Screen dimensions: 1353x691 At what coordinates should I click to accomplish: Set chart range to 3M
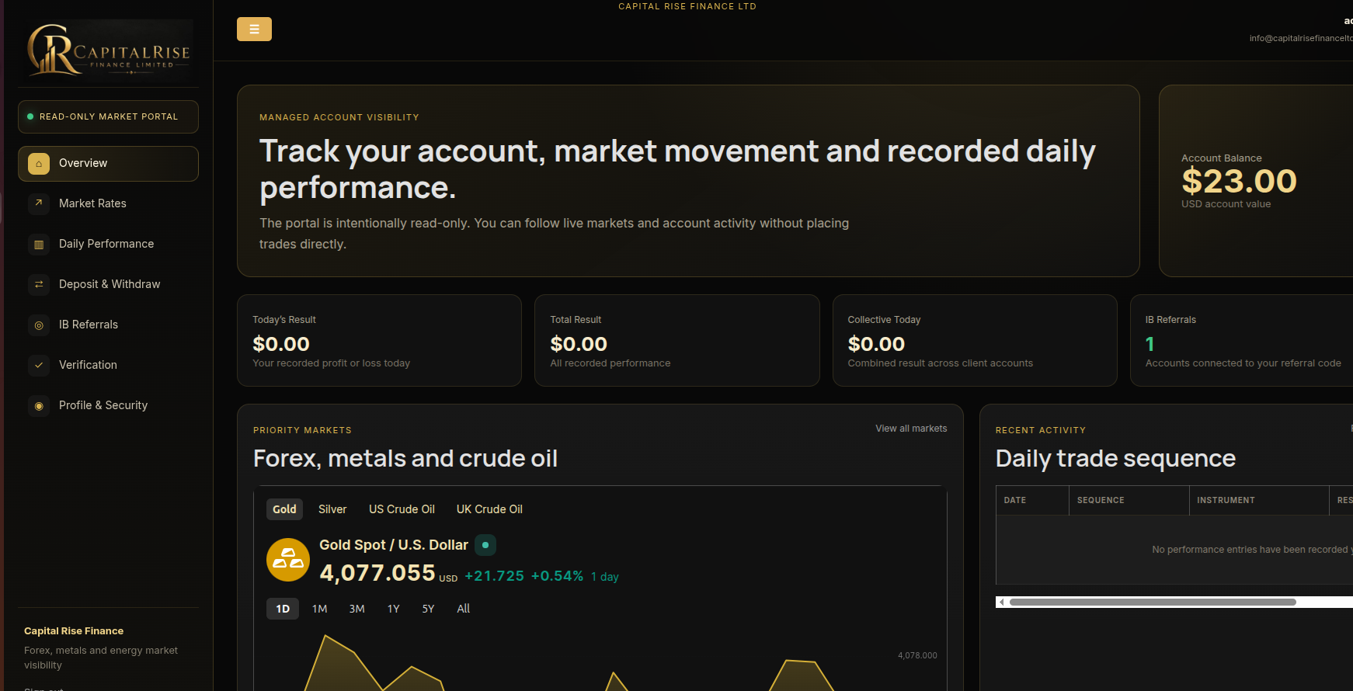(357, 609)
